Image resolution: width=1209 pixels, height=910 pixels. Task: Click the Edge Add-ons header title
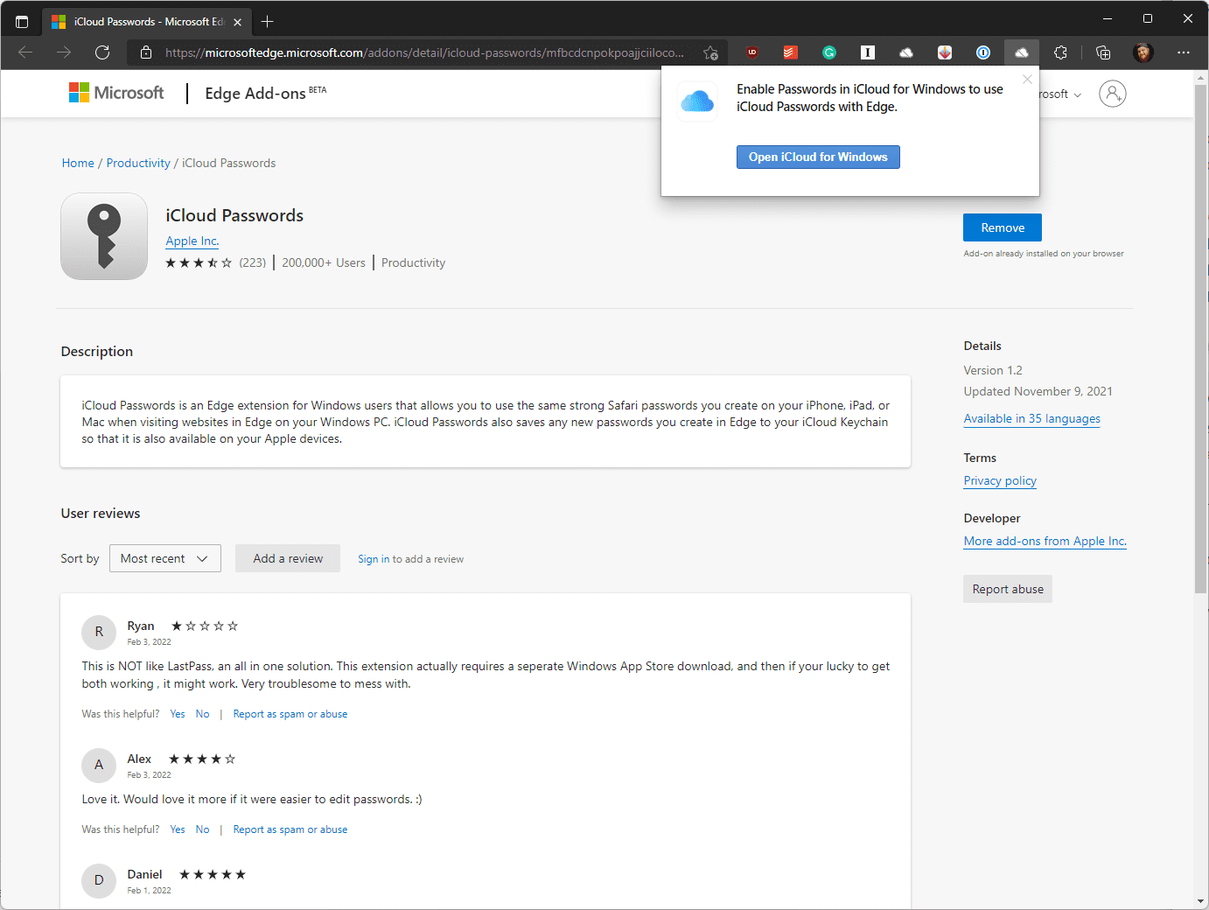point(265,93)
